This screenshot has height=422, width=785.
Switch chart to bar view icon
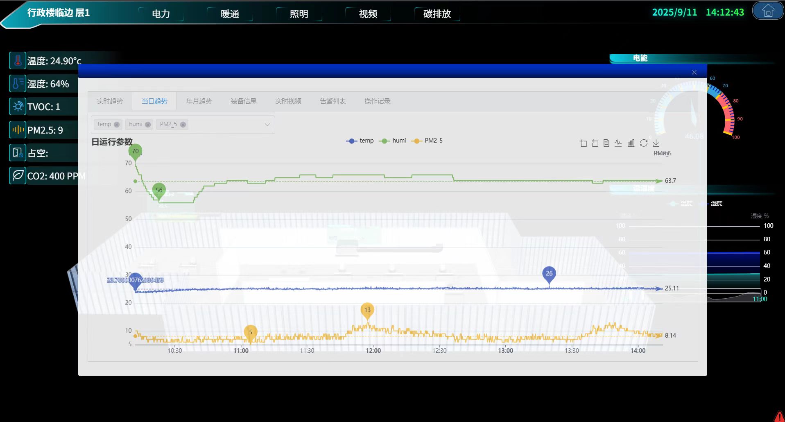tap(631, 143)
